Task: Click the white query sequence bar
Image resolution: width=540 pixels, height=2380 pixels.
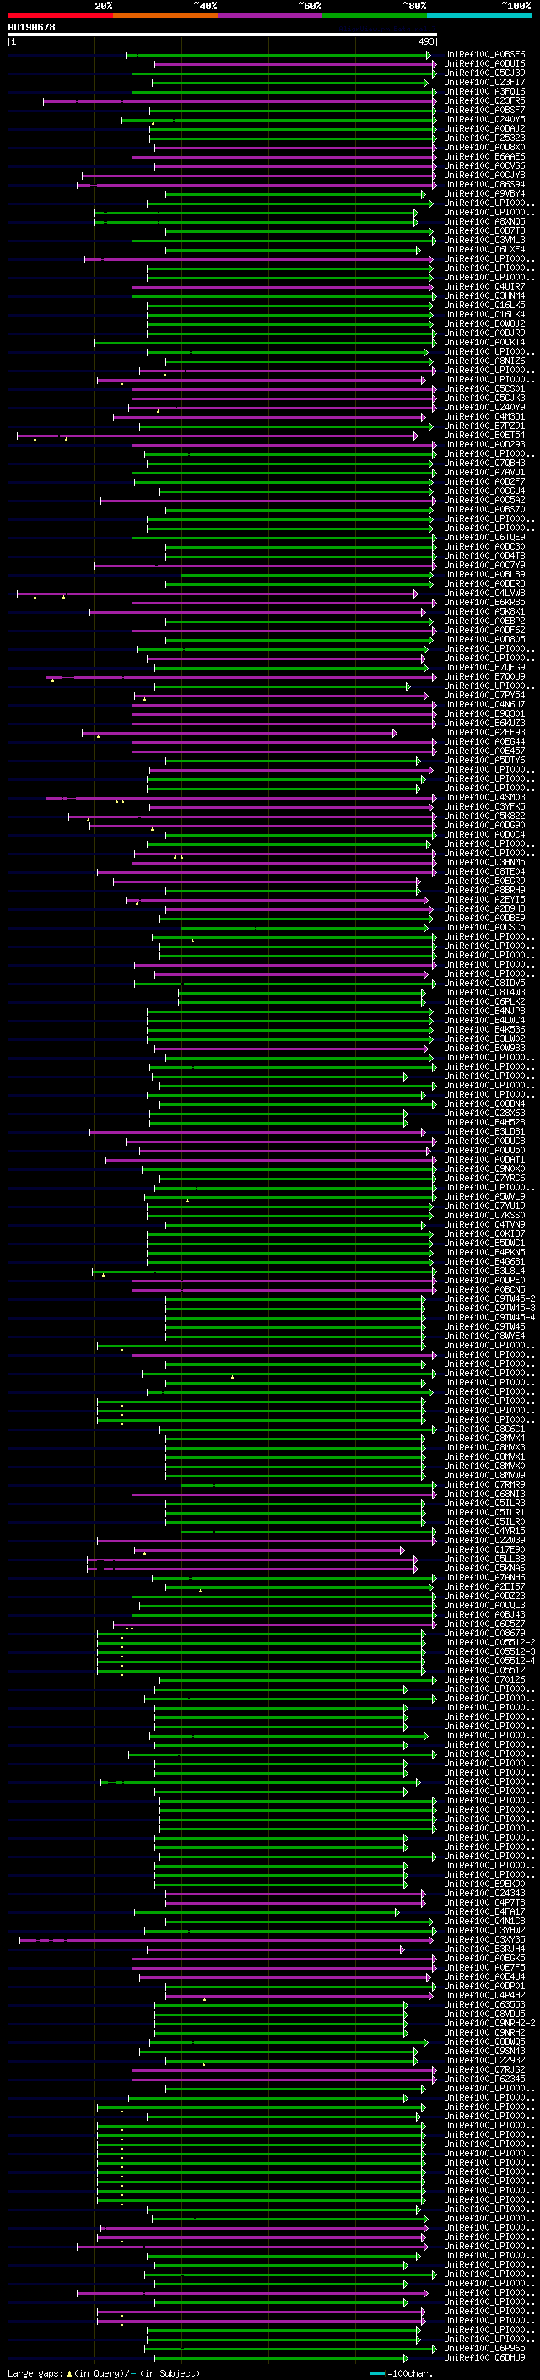Action: click(x=223, y=34)
